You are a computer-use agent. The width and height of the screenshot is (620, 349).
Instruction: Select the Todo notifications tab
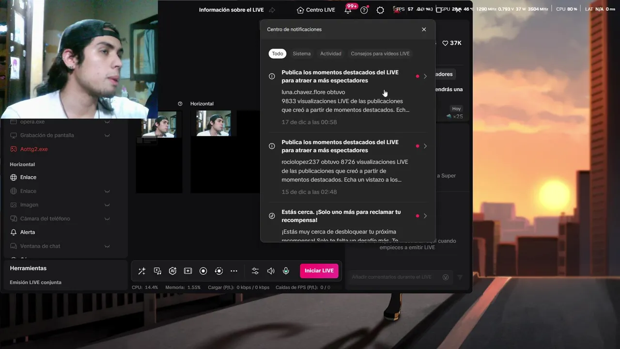(278, 54)
